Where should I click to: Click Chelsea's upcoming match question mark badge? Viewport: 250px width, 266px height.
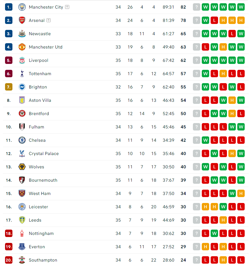[196, 140]
